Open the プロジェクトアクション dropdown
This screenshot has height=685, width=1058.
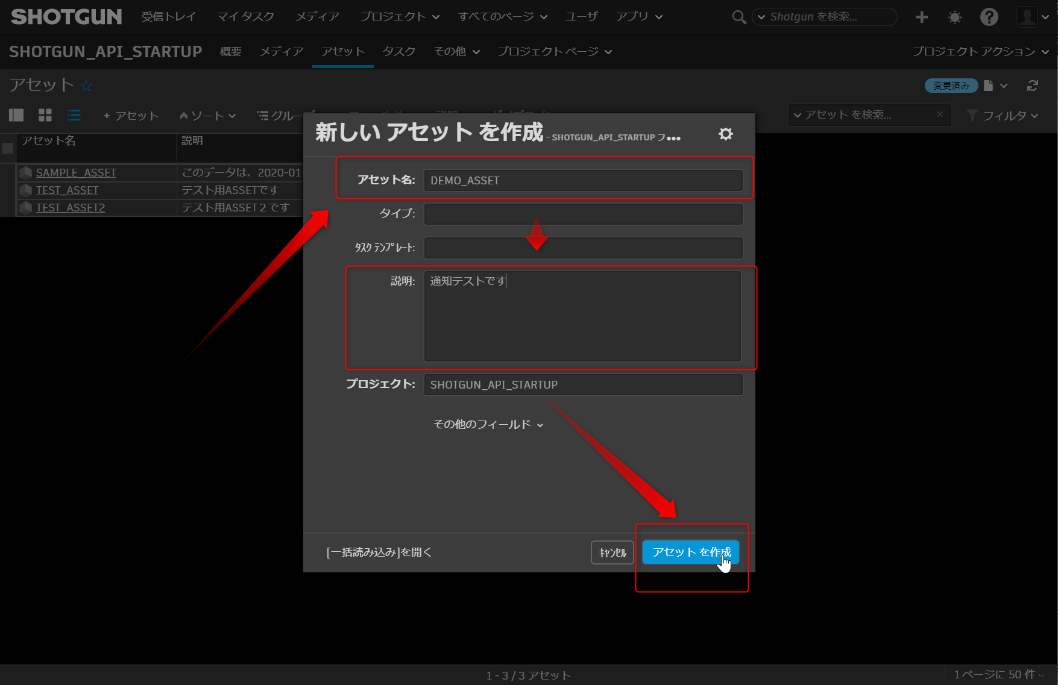click(981, 52)
